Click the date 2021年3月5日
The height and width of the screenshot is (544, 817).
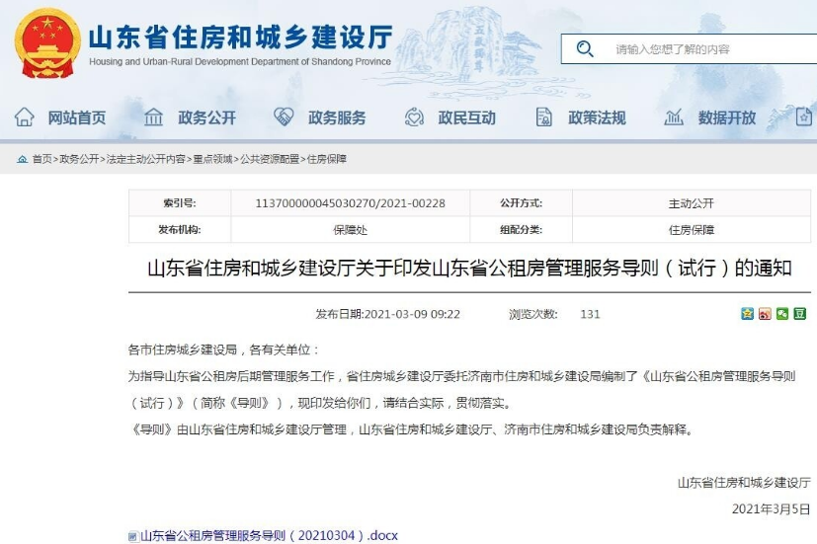[x=772, y=508]
